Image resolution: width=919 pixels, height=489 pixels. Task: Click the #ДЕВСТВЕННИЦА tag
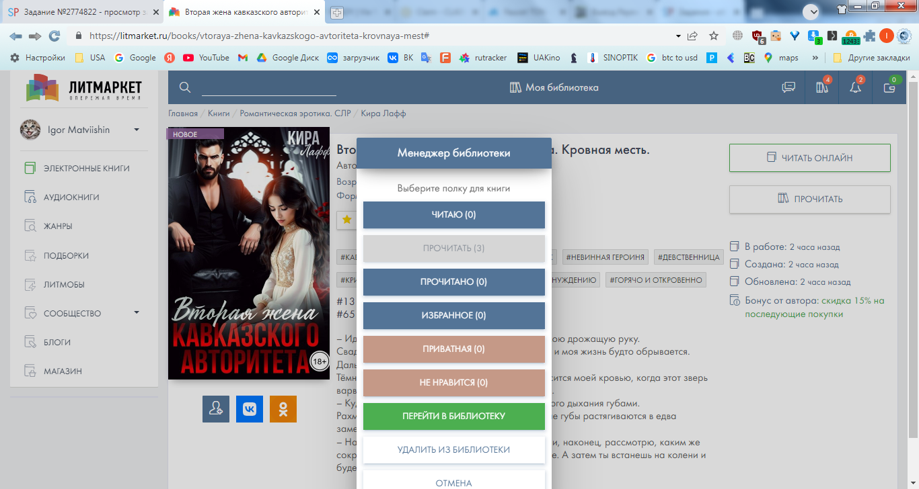click(x=689, y=257)
